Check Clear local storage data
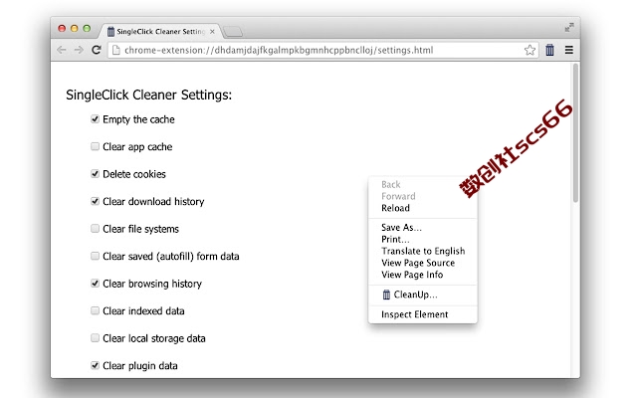The height and width of the screenshot is (398, 637). pos(96,338)
